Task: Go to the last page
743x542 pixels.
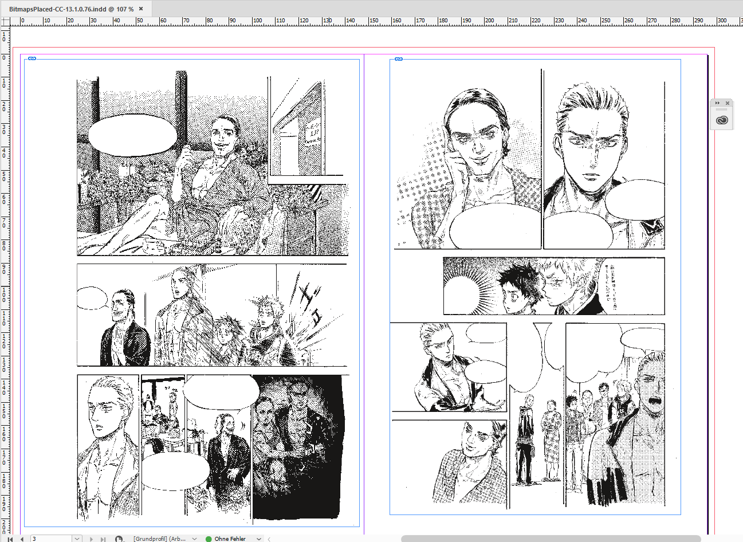Action: coord(103,539)
